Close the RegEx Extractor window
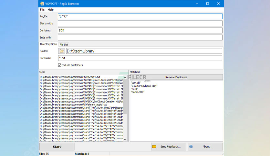Screen dimensions: 270x156 (x=218, y=4)
